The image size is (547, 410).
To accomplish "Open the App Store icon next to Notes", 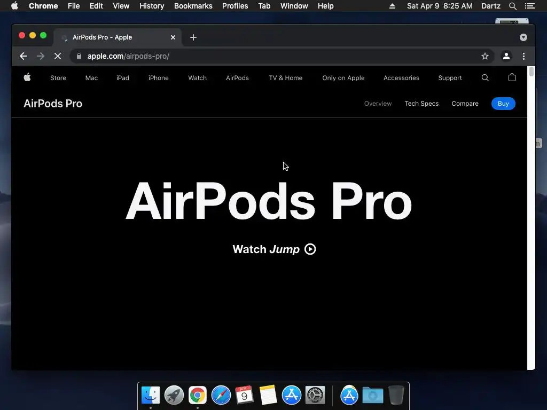I will [x=292, y=395].
